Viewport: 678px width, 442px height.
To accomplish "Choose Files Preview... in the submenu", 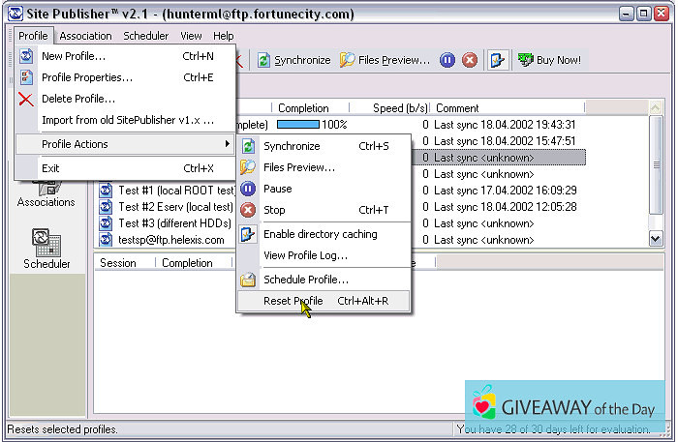I will coord(299,167).
